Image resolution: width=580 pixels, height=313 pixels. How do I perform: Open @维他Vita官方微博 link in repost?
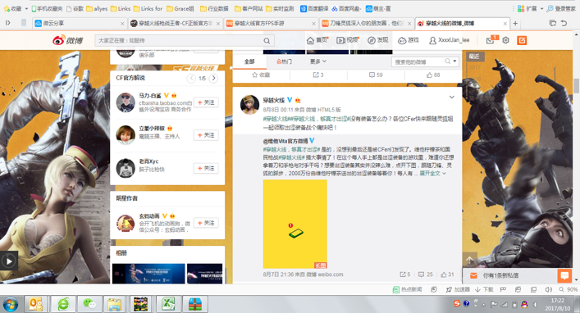tap(285, 141)
